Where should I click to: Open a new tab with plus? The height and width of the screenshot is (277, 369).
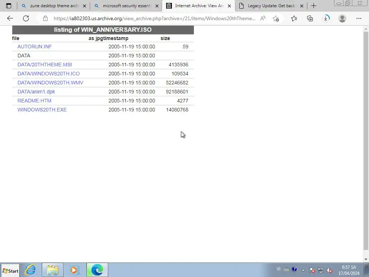click(314, 6)
